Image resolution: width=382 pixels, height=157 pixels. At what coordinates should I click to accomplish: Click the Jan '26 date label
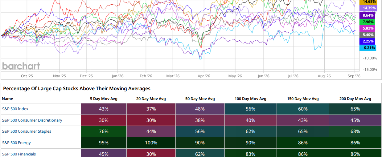click(117, 76)
